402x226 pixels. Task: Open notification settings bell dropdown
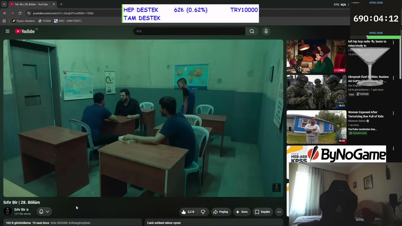point(44,212)
